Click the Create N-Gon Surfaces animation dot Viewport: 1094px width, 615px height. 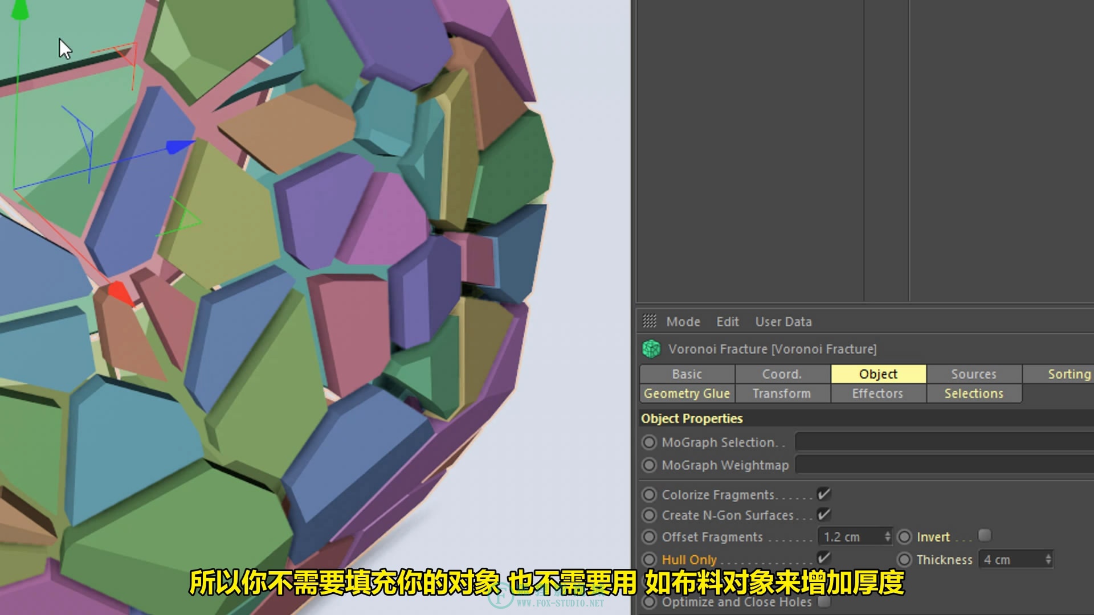pos(649,515)
